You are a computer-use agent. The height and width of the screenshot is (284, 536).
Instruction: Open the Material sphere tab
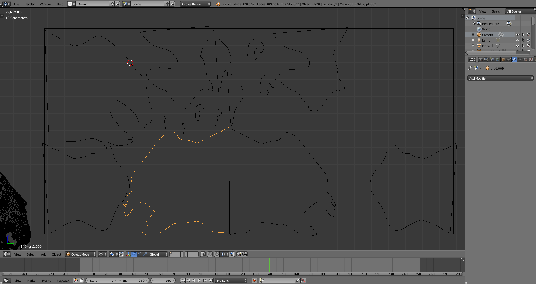525,59
